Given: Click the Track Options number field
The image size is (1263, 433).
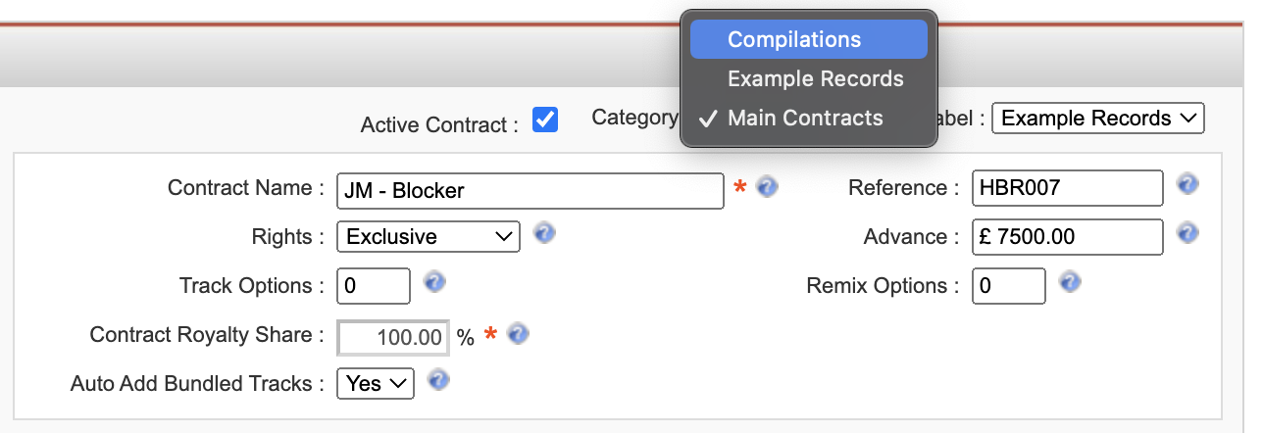Looking at the screenshot, I should [374, 286].
